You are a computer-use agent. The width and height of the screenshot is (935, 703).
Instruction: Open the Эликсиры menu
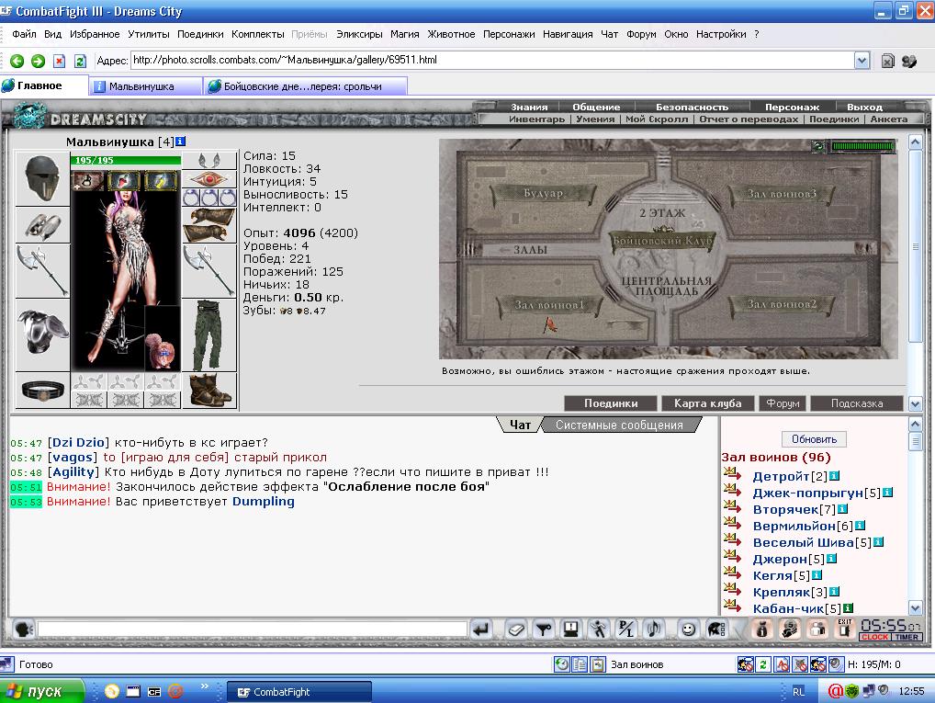pos(359,34)
